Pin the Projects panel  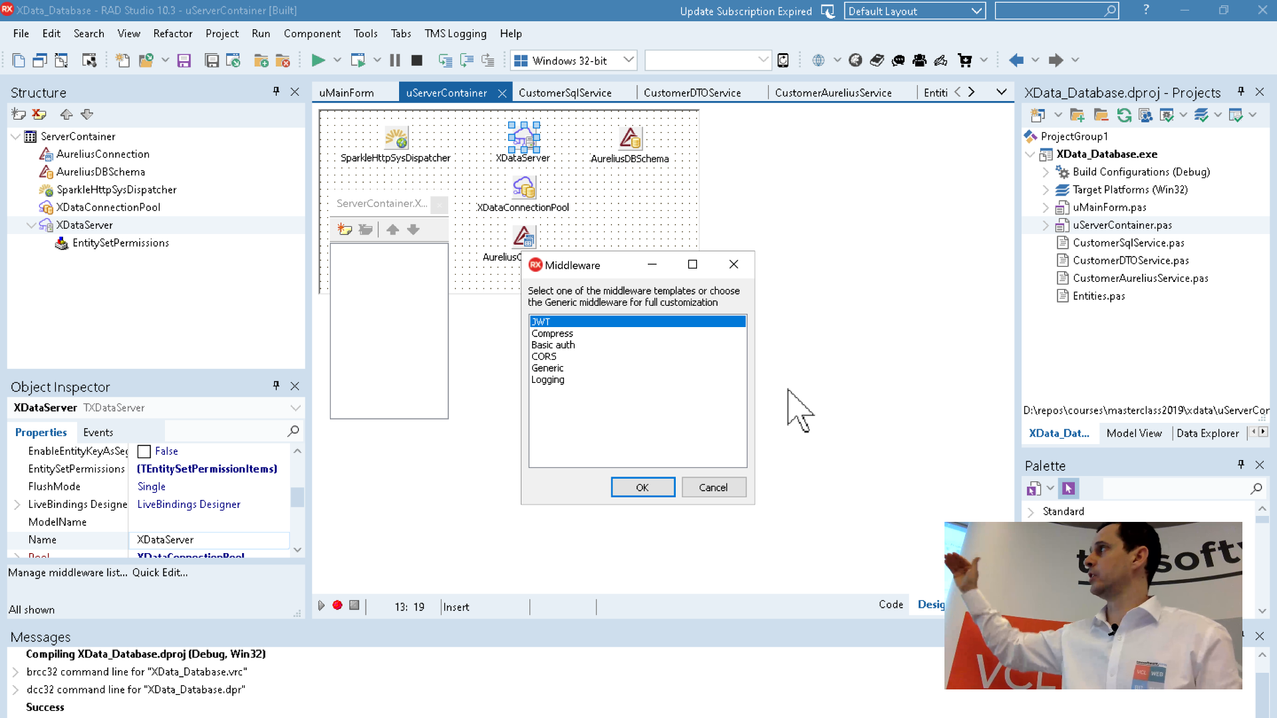[x=1240, y=92]
